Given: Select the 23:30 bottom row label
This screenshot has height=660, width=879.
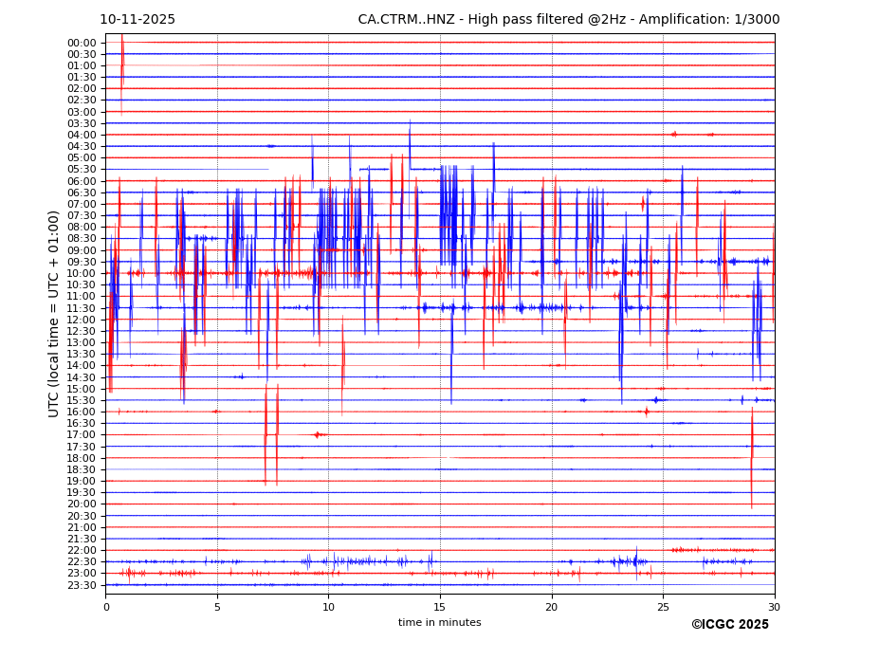Looking at the screenshot, I should click(82, 585).
